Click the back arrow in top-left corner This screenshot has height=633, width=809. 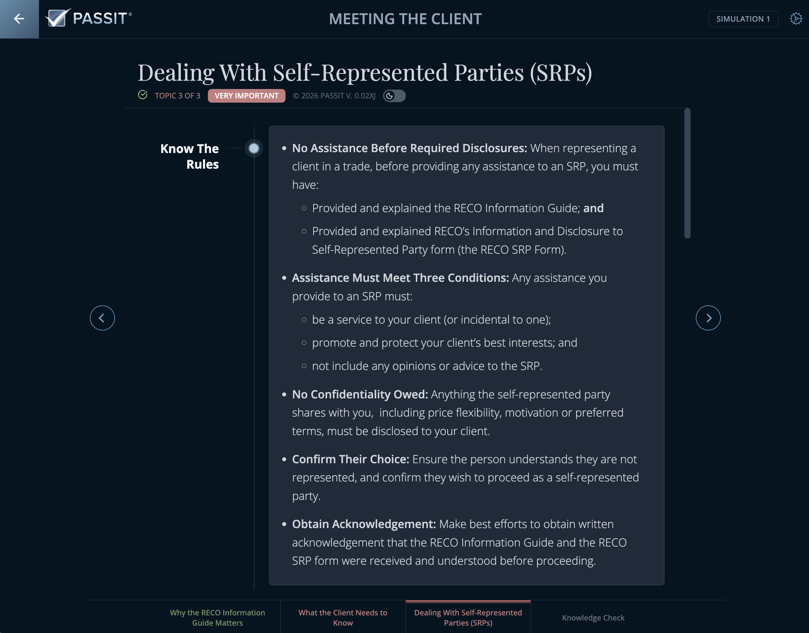click(19, 19)
